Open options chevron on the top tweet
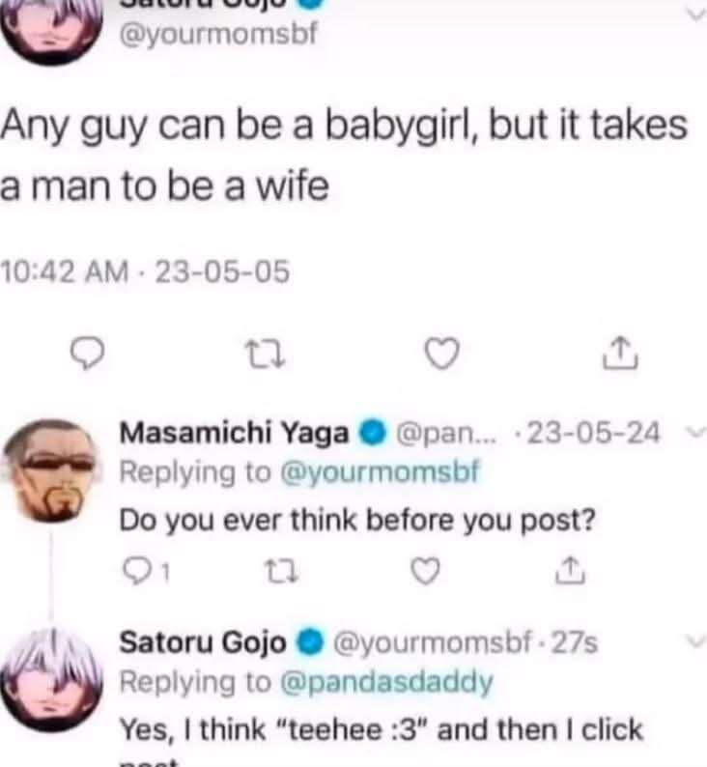 [x=696, y=14]
